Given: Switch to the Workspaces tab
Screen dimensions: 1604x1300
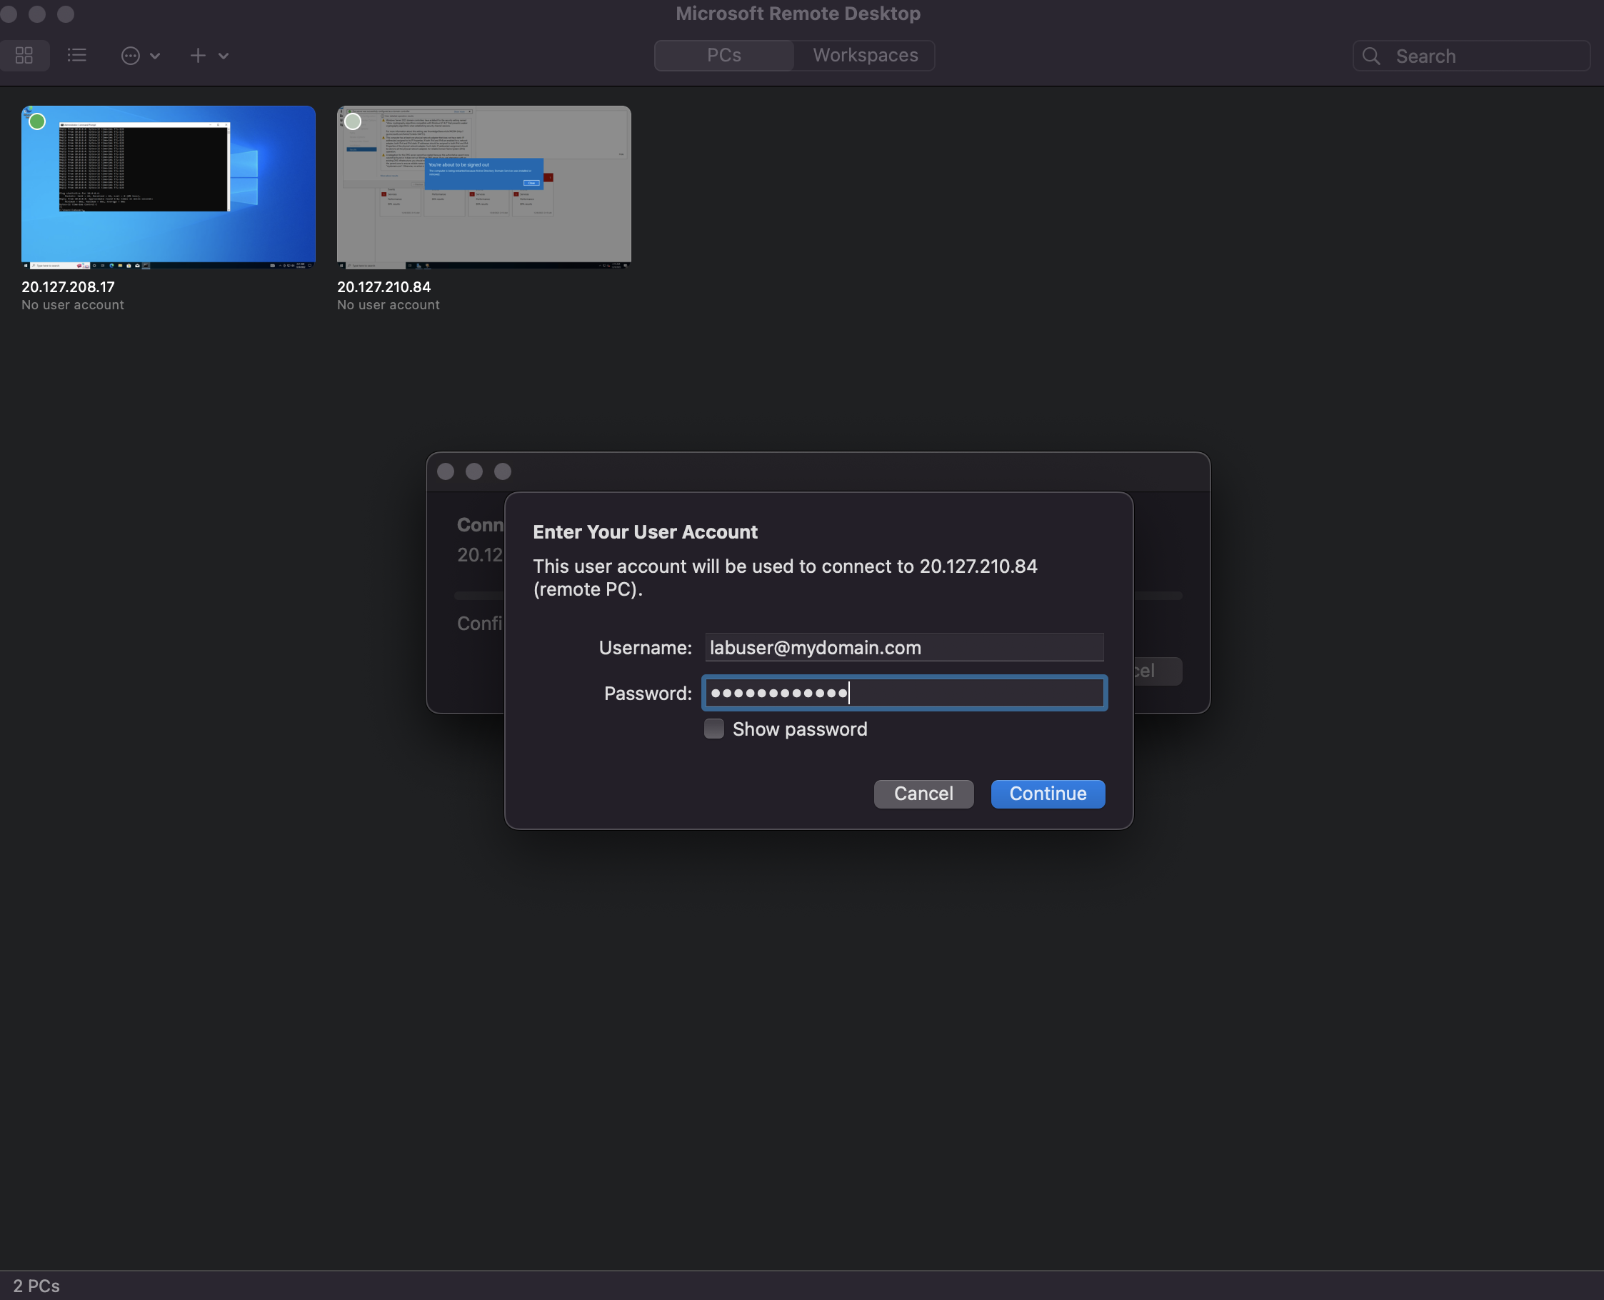Looking at the screenshot, I should 865,56.
